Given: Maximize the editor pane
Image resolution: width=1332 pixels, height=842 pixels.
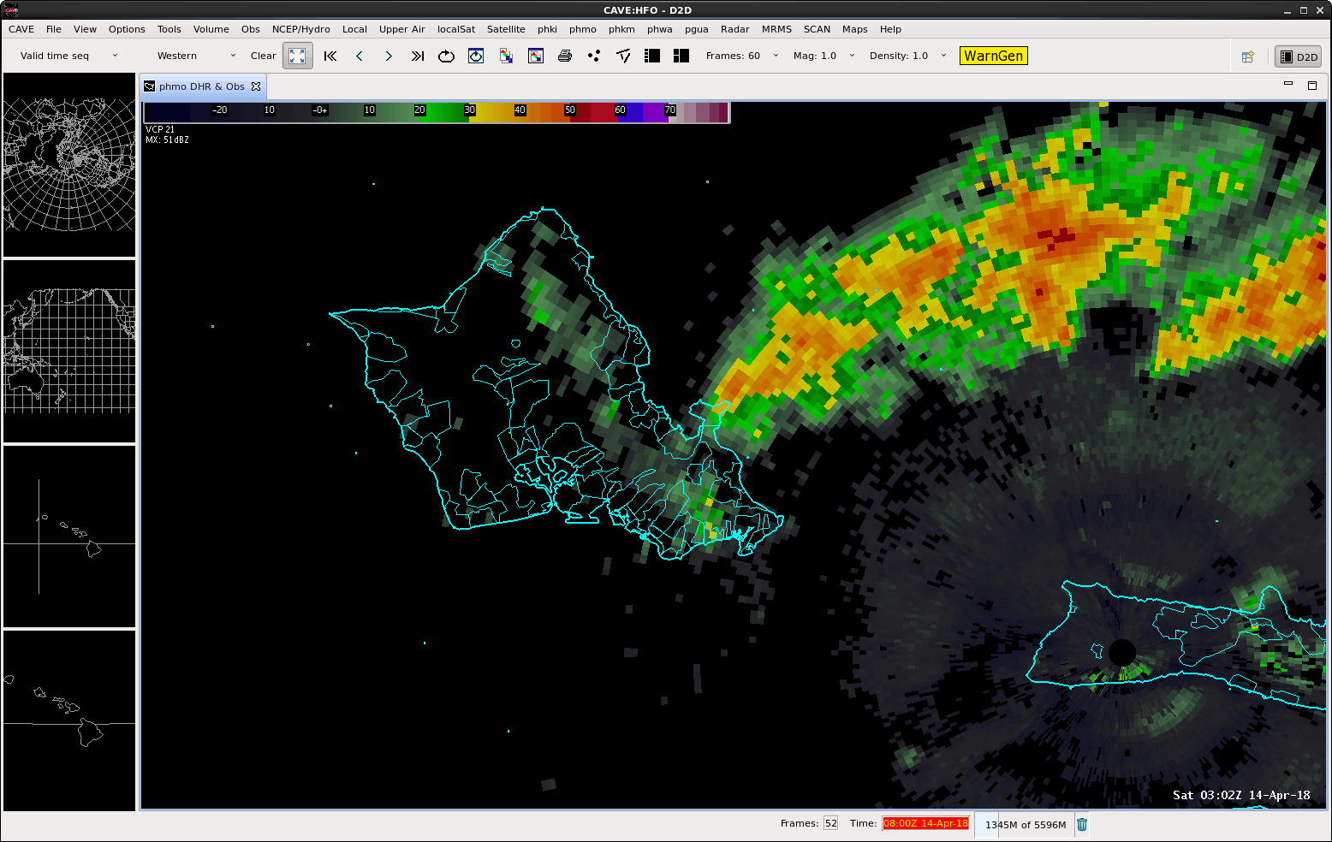Looking at the screenshot, I should pyautogui.click(x=1312, y=85).
